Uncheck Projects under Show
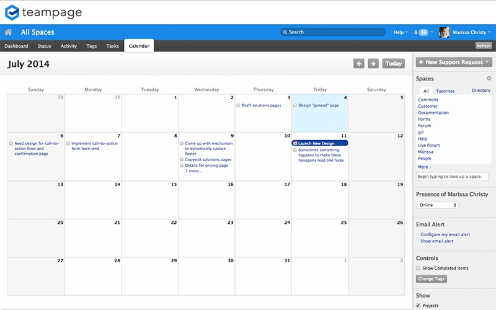 (418, 305)
